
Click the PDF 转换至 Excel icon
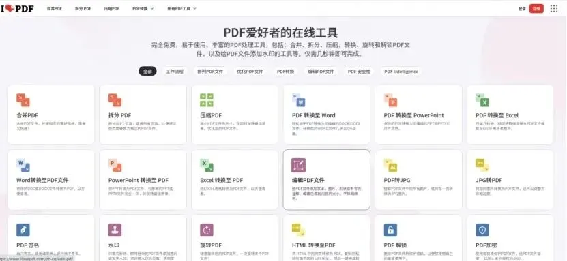tap(482, 100)
